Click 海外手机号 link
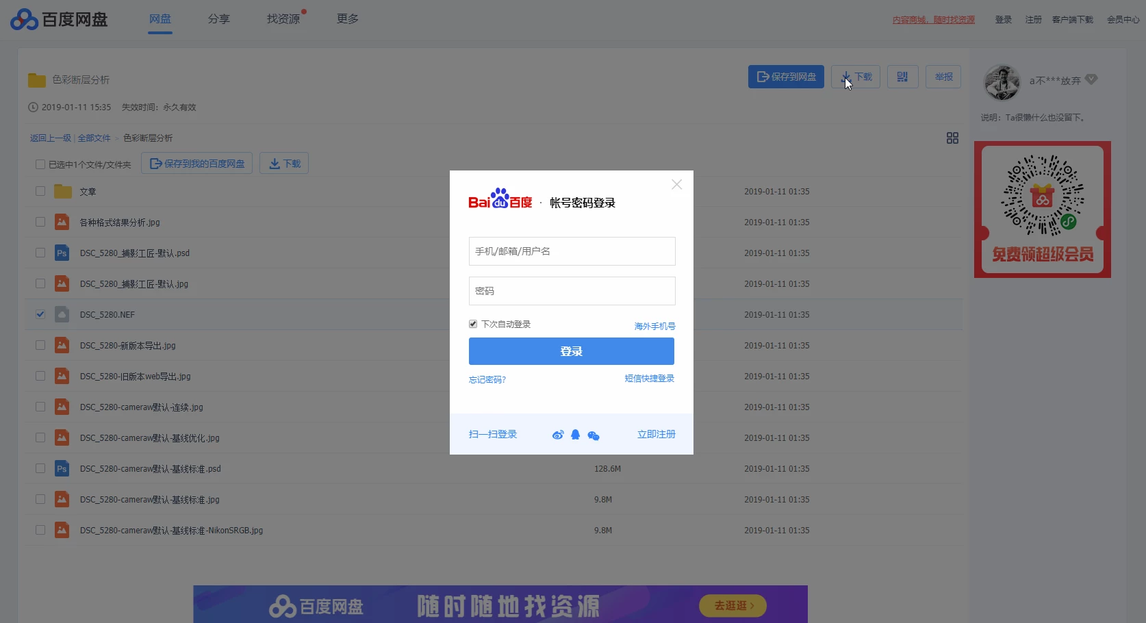The height and width of the screenshot is (623, 1146). (x=654, y=327)
